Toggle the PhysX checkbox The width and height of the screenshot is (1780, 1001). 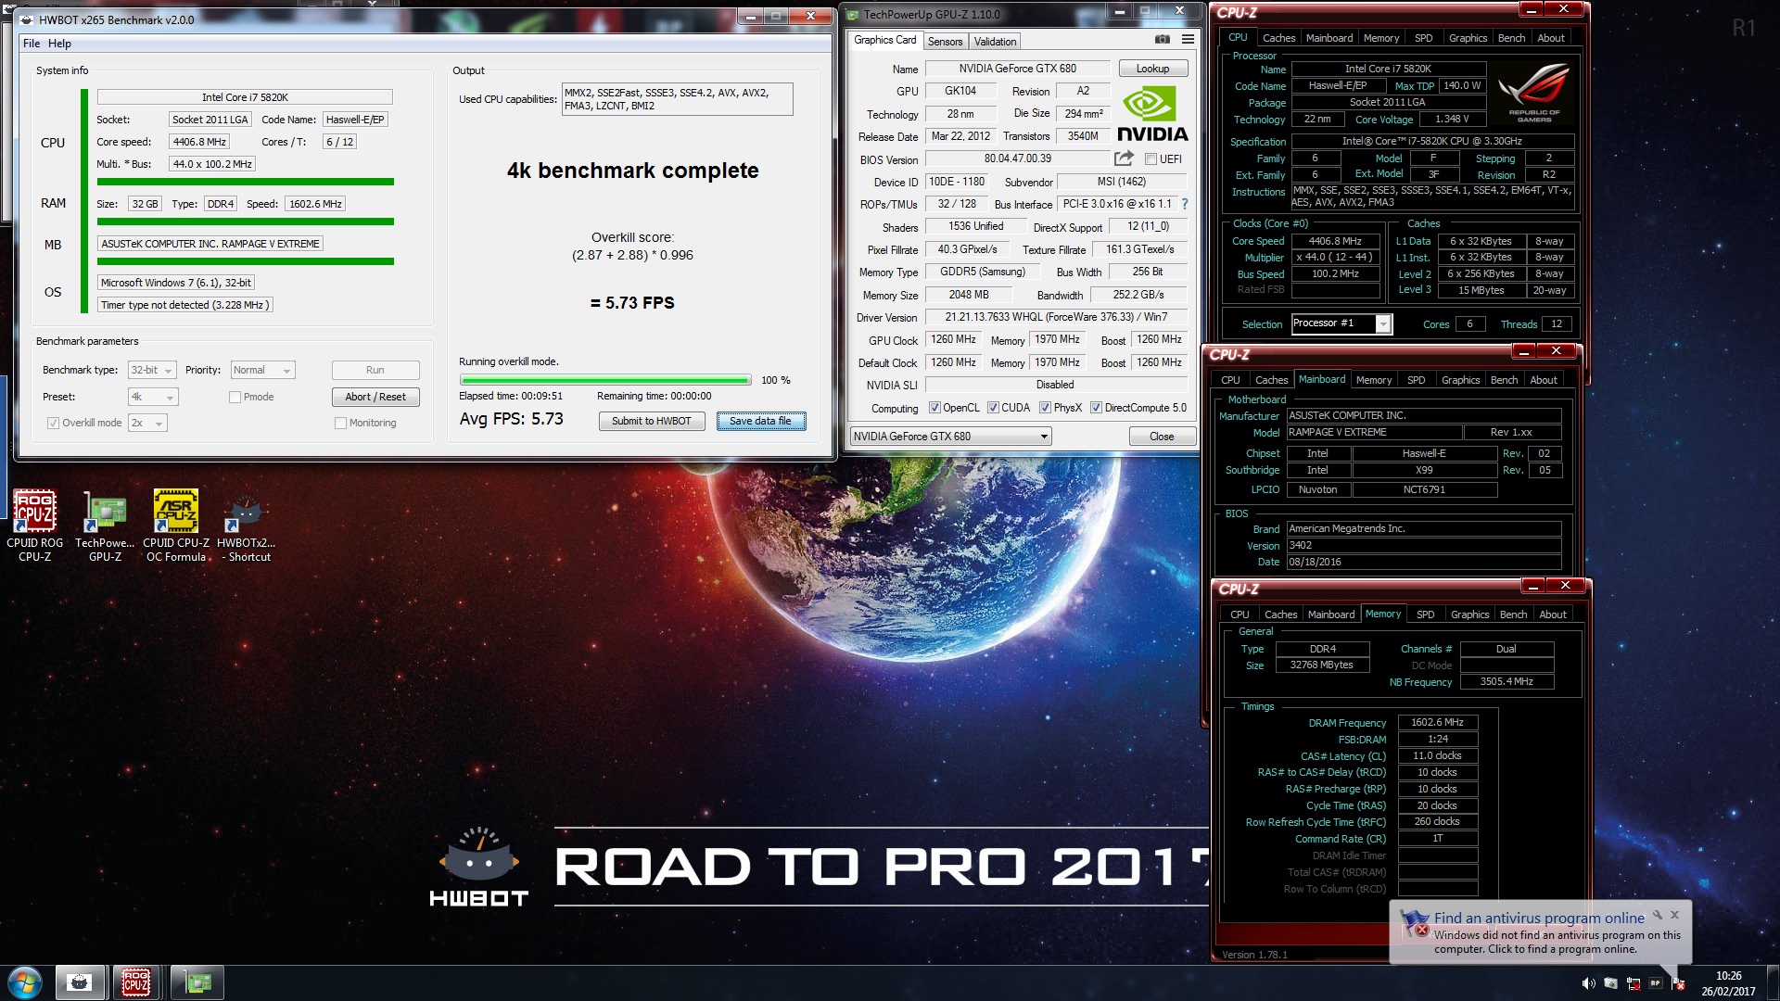tap(1045, 408)
